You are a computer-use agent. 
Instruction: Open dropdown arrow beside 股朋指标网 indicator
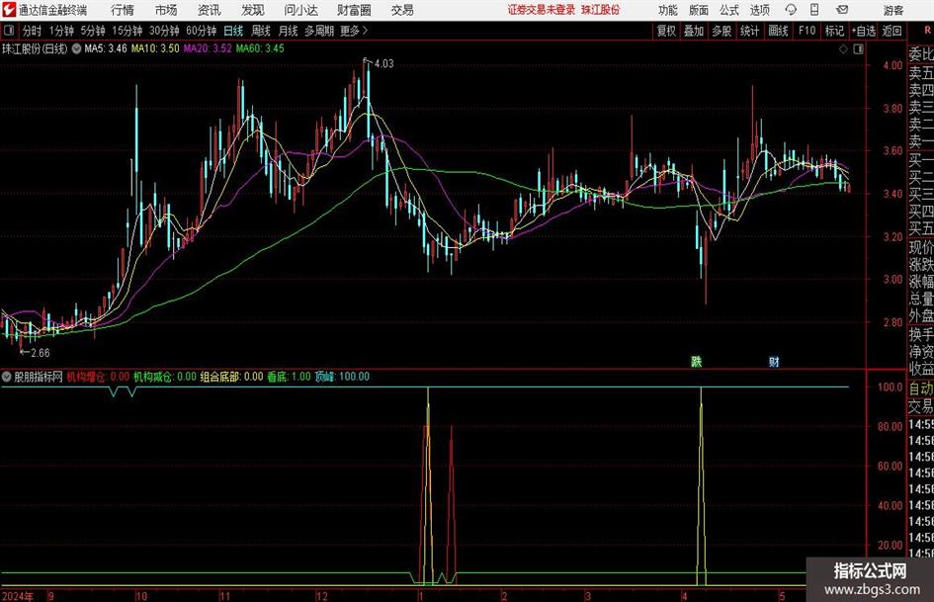click(7, 377)
